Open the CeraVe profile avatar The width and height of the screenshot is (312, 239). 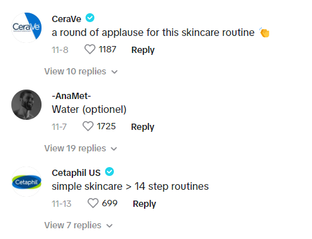[x=26, y=28]
